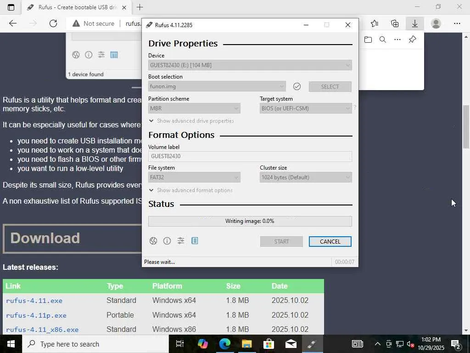Open rufus-4.11p.exe download link
Viewport: 470px width, 353px height.
coord(36,315)
